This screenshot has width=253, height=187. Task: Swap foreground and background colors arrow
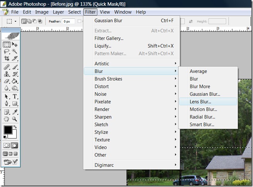point(15,127)
